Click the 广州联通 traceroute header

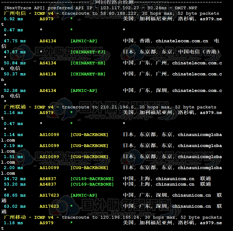click(110, 107)
